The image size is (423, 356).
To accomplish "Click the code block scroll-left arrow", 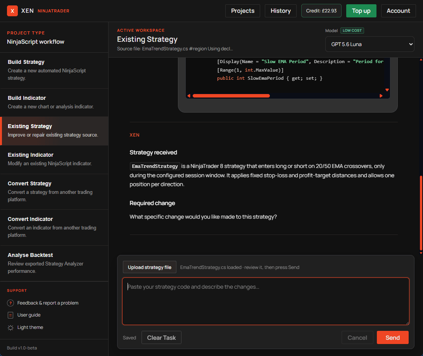I will (189, 96).
